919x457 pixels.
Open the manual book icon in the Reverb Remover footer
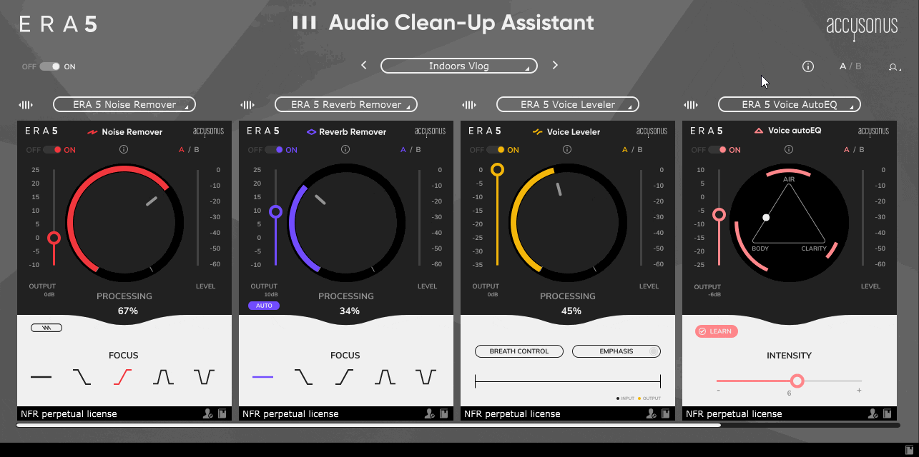coord(444,413)
